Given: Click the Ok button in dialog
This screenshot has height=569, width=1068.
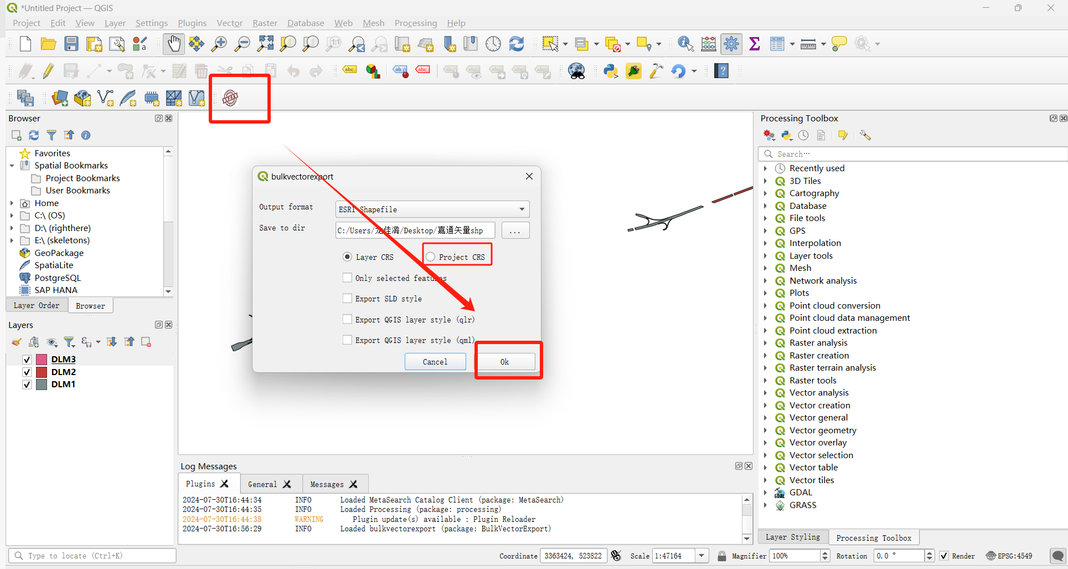Looking at the screenshot, I should coord(504,362).
